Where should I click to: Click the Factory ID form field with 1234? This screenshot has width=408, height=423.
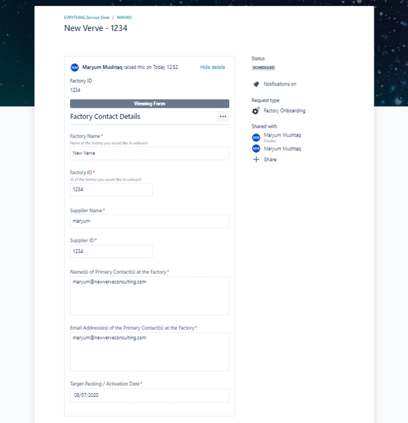tap(111, 190)
